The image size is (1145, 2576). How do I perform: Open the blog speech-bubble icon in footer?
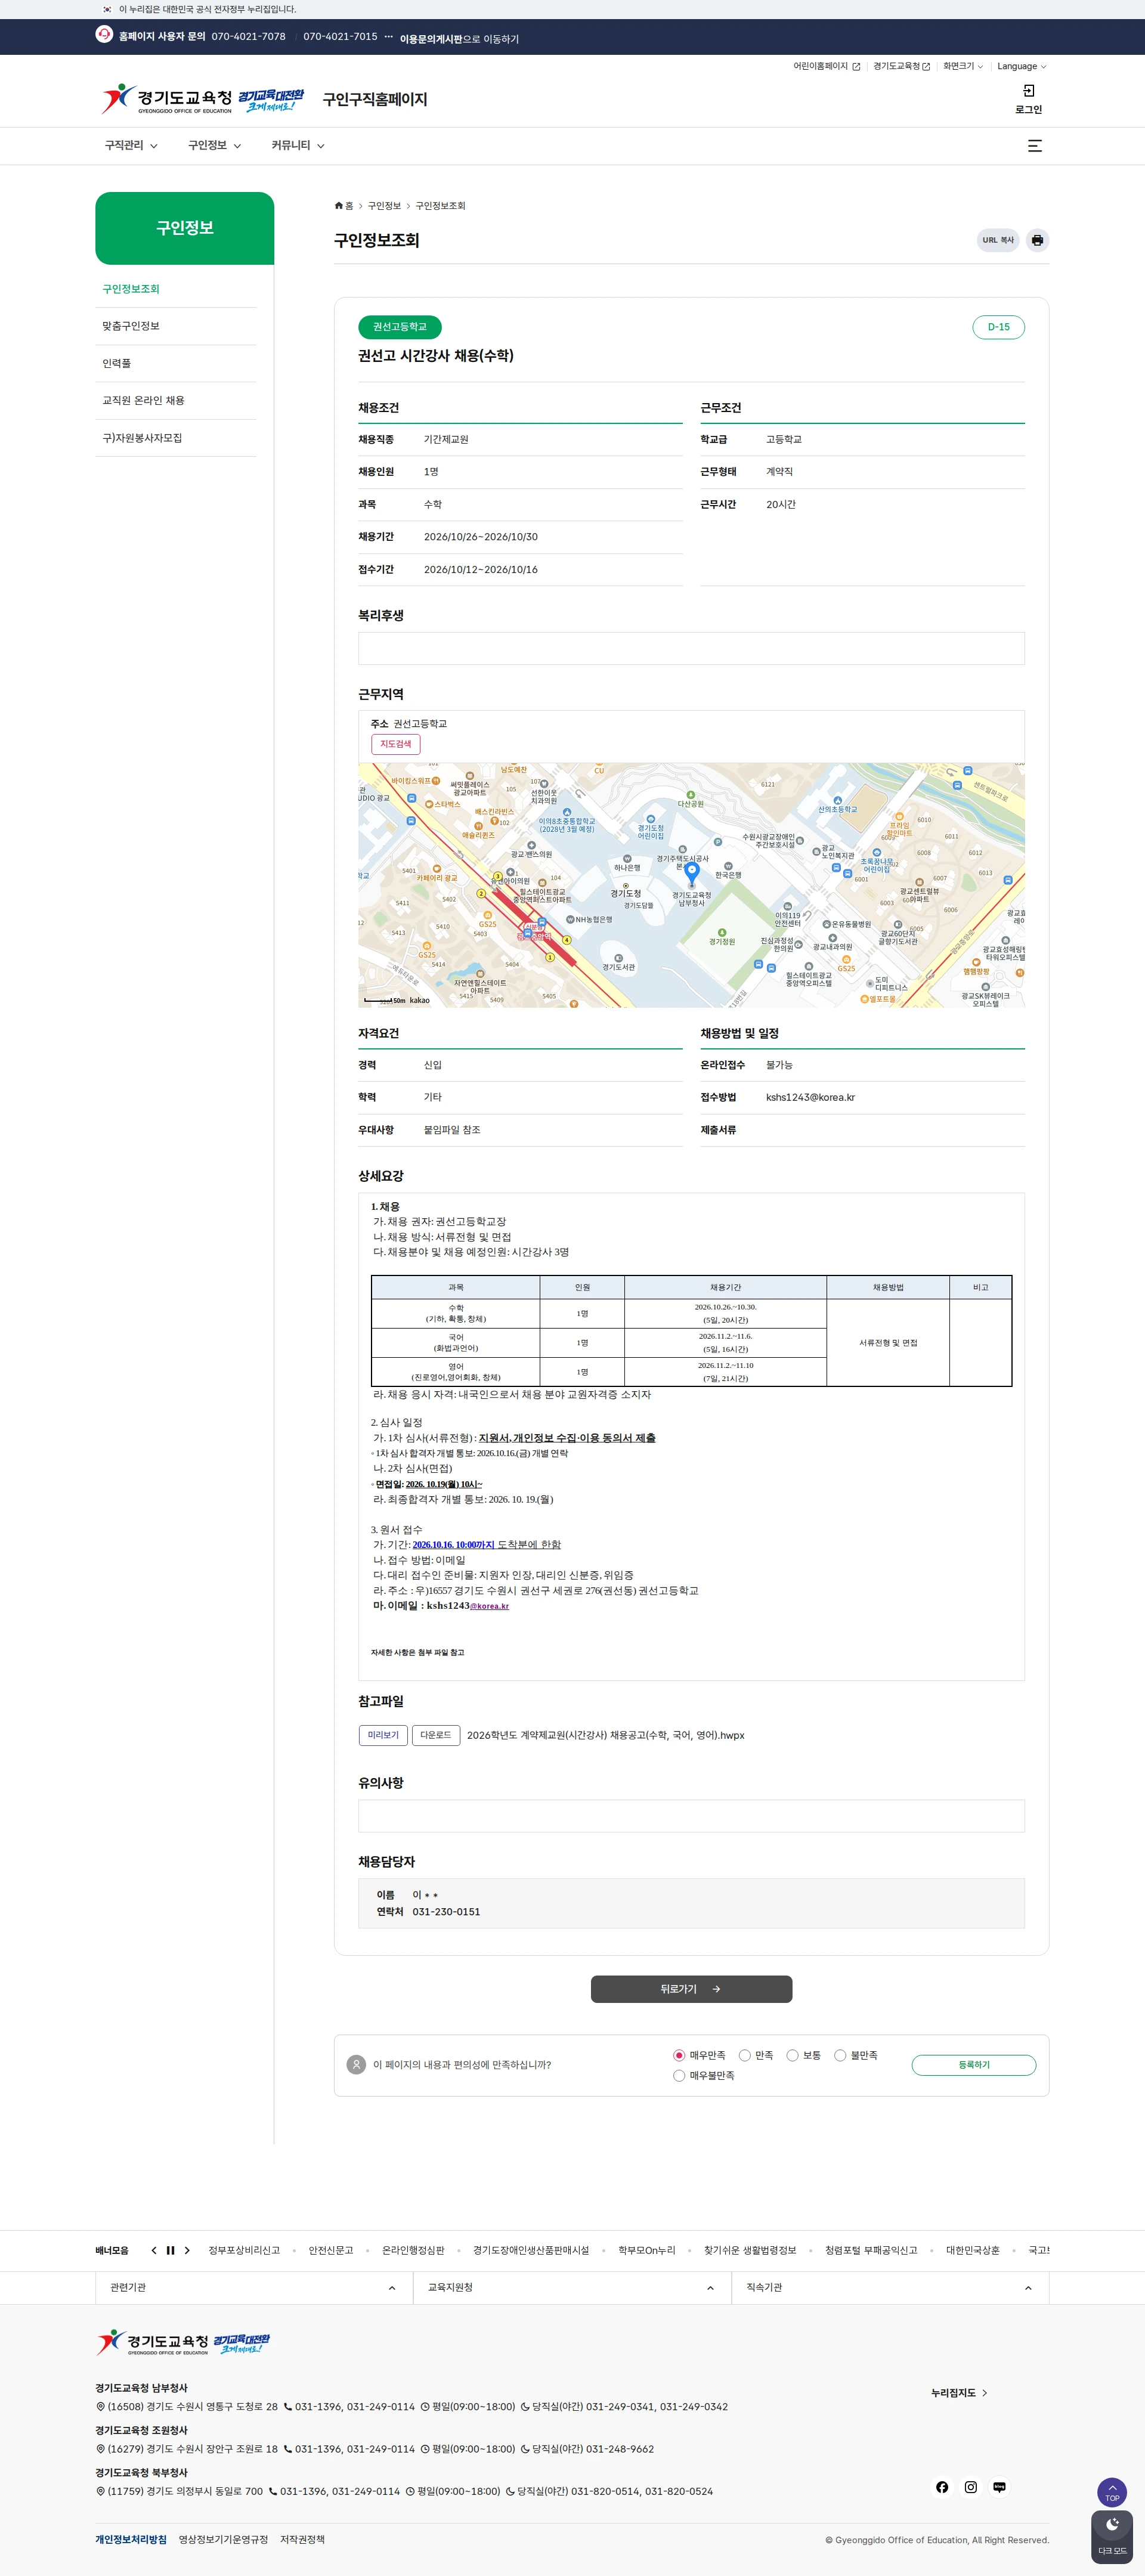[999, 2487]
